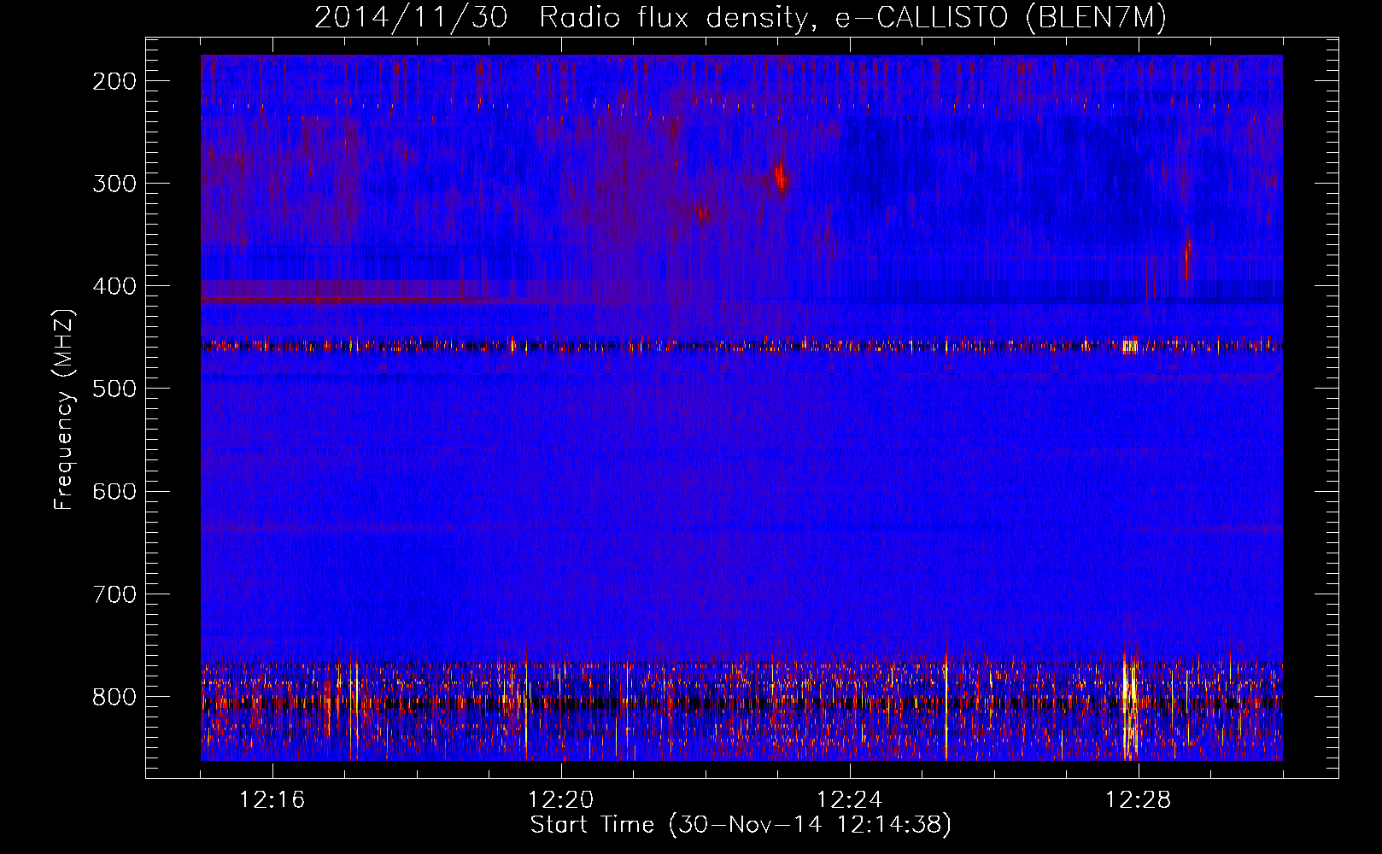Click the 12:28 time tick label
Viewport: 1382px width, 854px height.
click(x=1139, y=800)
